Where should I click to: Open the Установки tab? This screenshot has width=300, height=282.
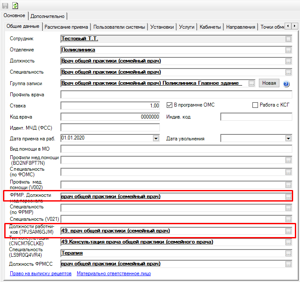tap(162, 27)
